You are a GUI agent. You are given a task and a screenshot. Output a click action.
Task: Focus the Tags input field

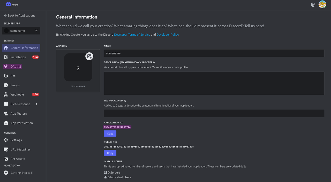[x=214, y=113]
